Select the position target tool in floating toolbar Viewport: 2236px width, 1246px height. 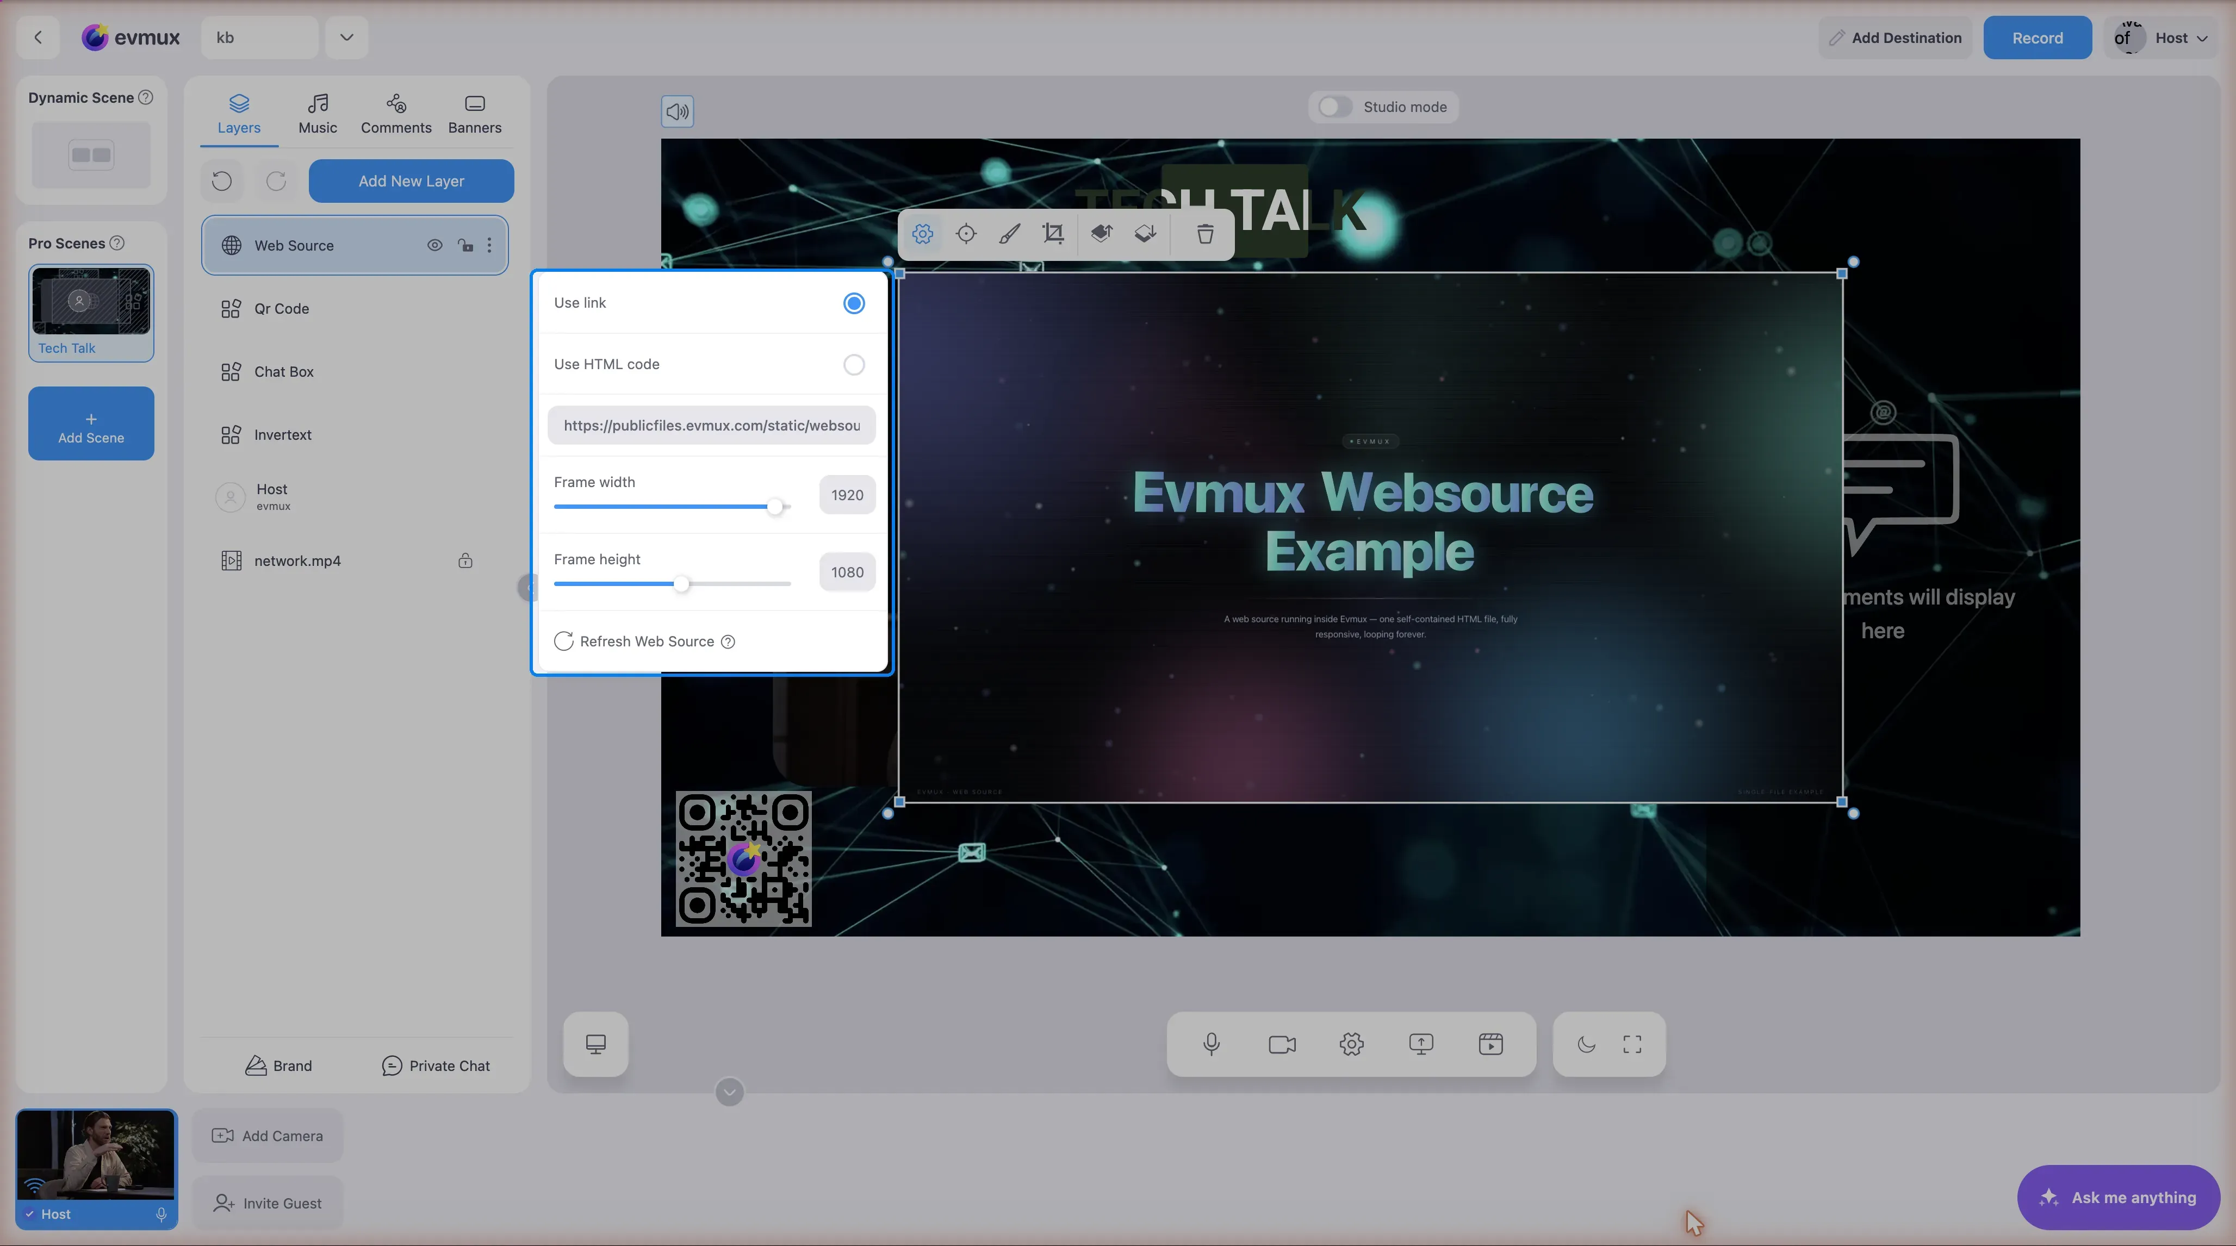click(966, 233)
